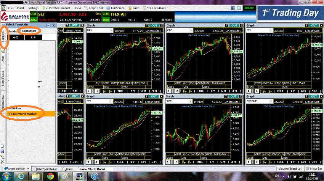Toggle OUT on the DAX graph

point(154,25)
